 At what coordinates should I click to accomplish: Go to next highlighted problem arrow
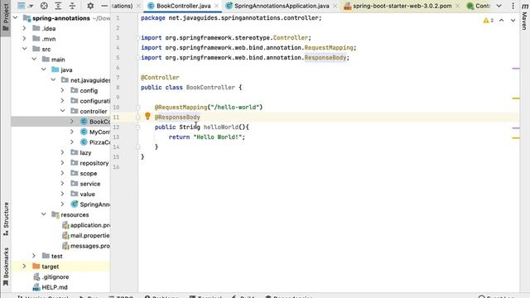coord(513,21)
